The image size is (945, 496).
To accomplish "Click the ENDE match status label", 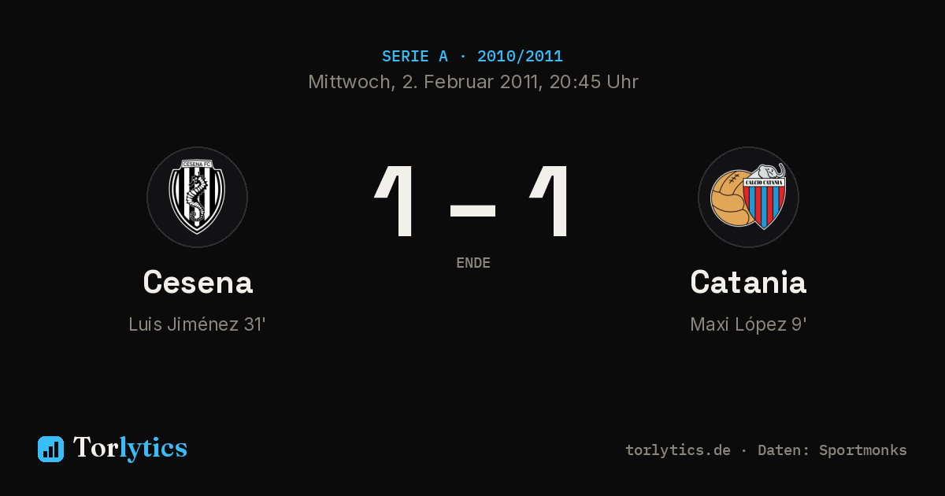I will click(473, 263).
